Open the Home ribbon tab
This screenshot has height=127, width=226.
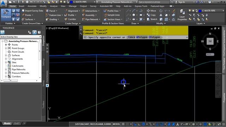click(x=13, y=6)
